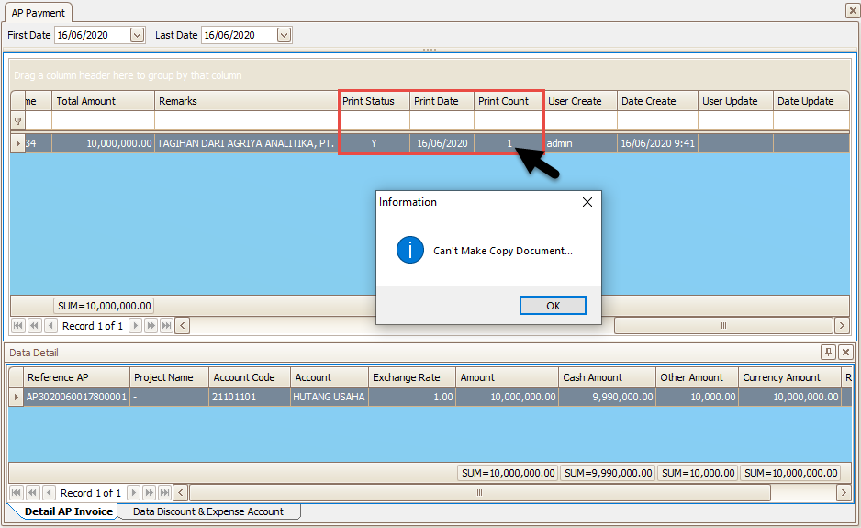Screen dimensions: 861x528
Task: Click the Data Detail horizontal scrollbar thumb
Action: (x=480, y=493)
